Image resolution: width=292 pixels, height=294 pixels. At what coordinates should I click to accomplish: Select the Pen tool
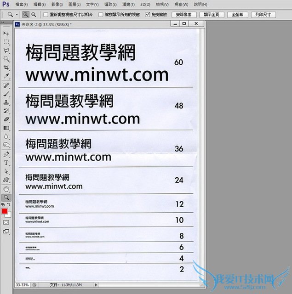[6, 154]
